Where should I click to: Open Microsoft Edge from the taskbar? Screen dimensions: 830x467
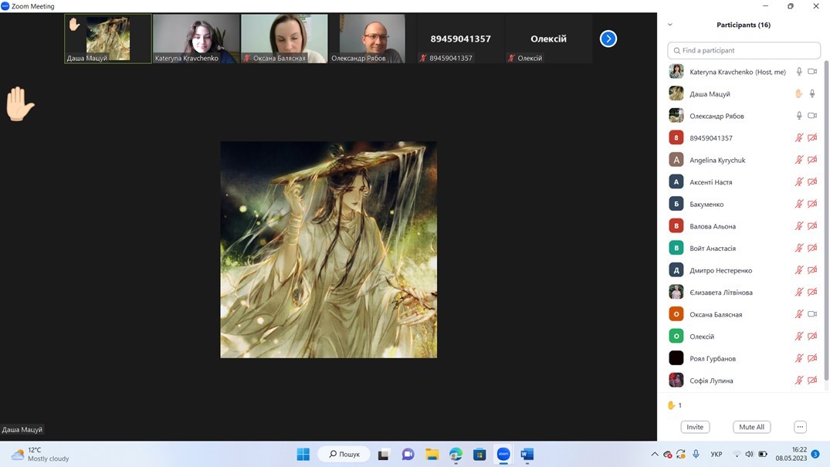[456, 455]
